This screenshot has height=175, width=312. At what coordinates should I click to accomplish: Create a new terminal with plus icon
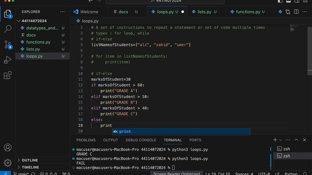pos(275,140)
